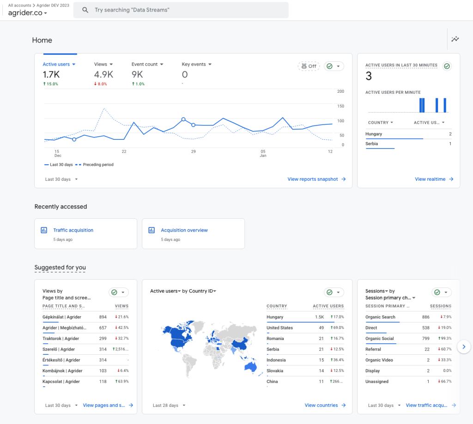Open data quality dropdown in Sessions card
The width and height of the screenshot is (473, 424).
coord(441,293)
